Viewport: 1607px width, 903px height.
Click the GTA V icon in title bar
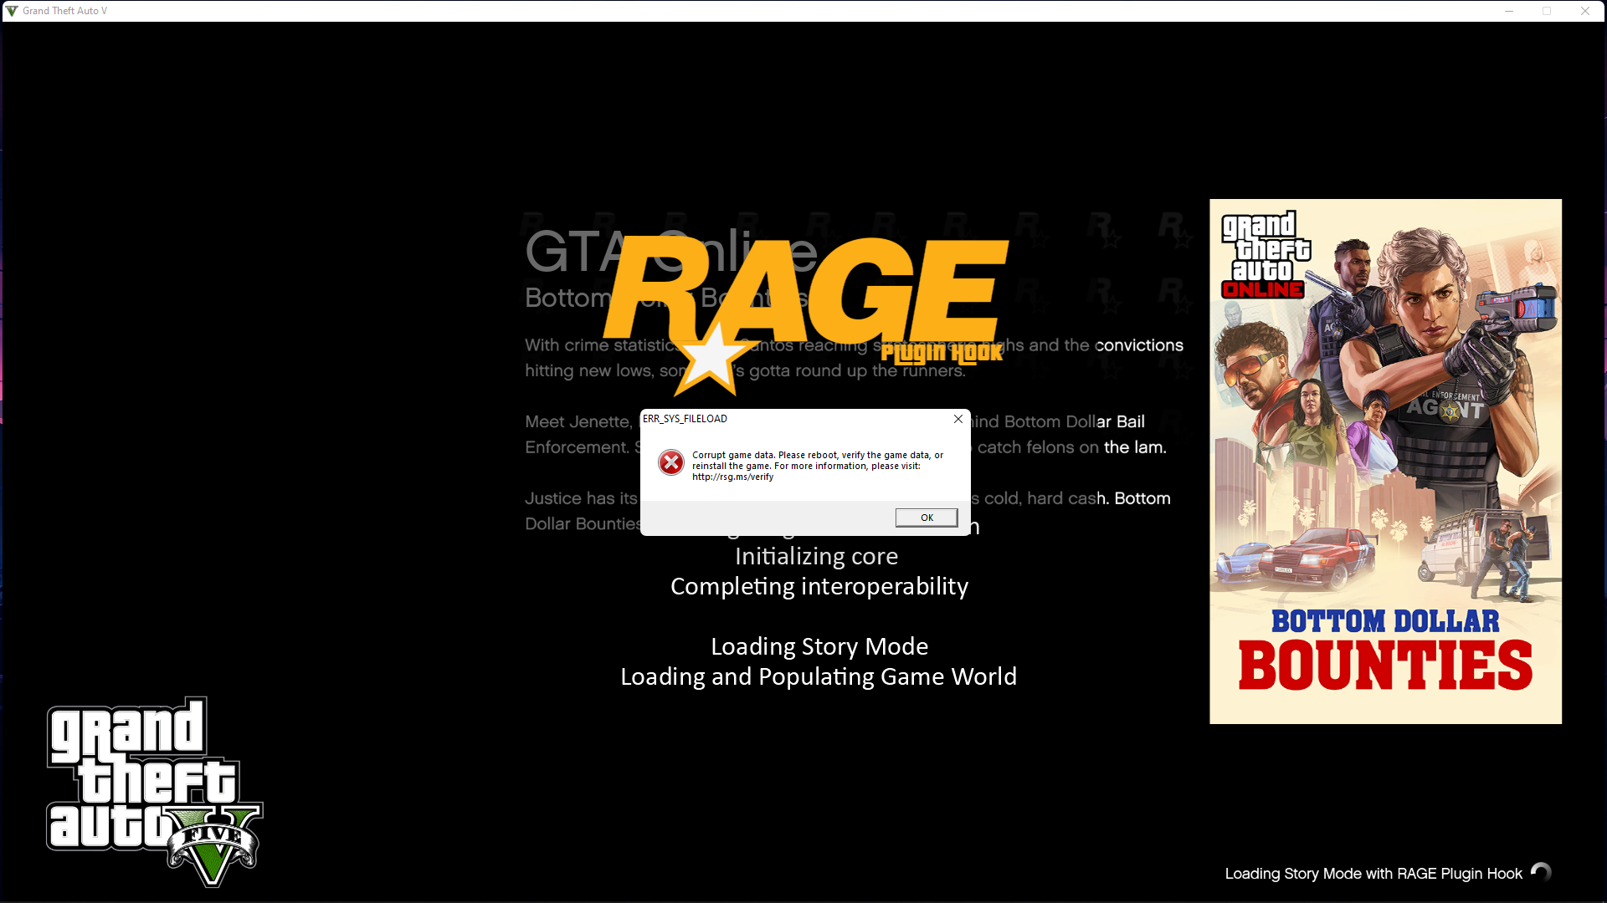12,11
